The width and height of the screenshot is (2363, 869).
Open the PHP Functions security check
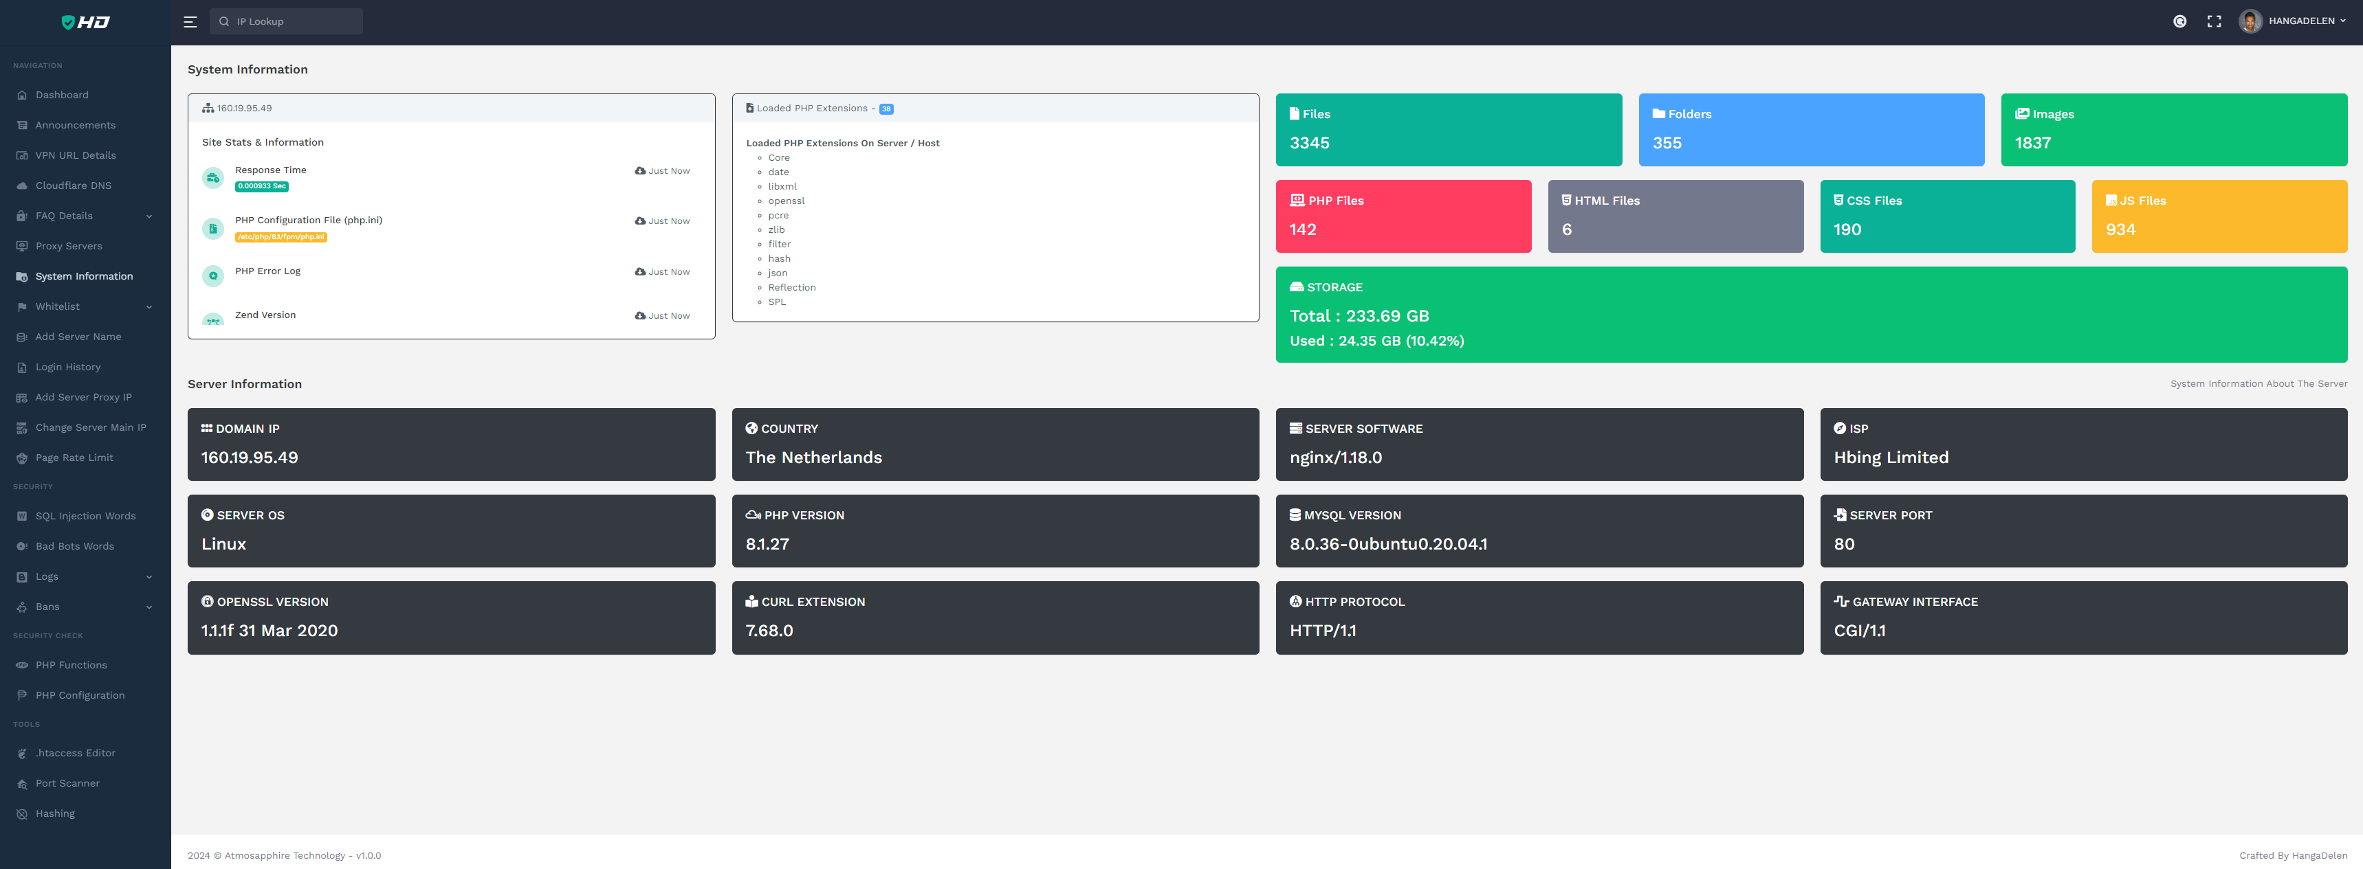71,666
